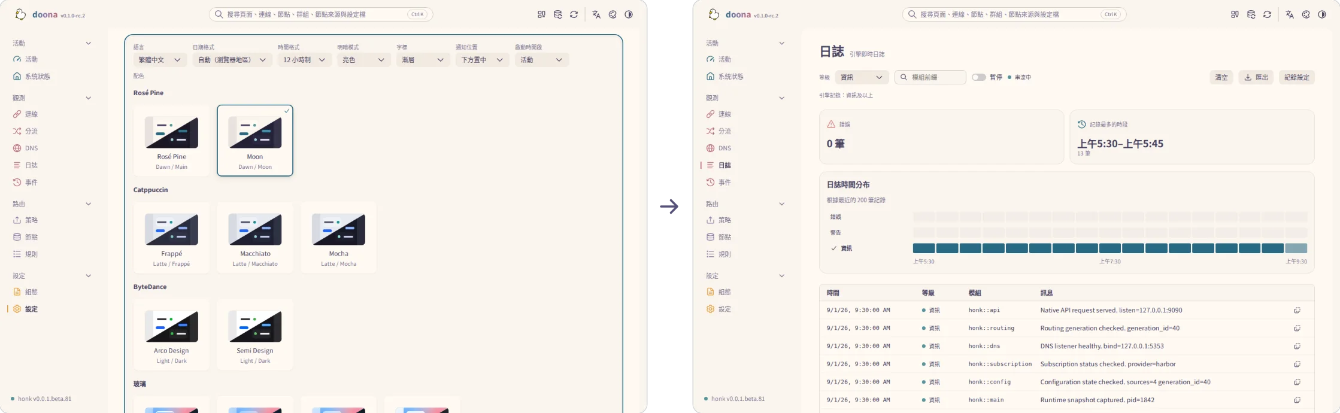
Task: Click copy icon on honk::api log row
Action: [1297, 310]
